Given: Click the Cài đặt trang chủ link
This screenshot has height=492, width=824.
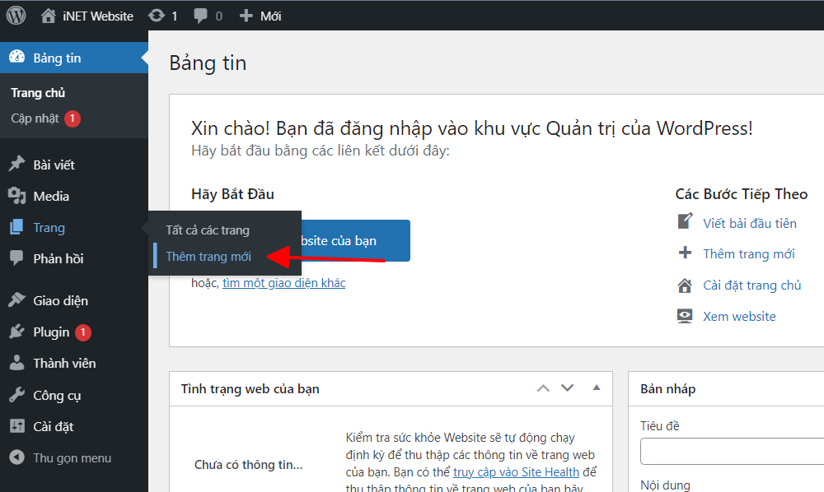Looking at the screenshot, I should [752, 285].
